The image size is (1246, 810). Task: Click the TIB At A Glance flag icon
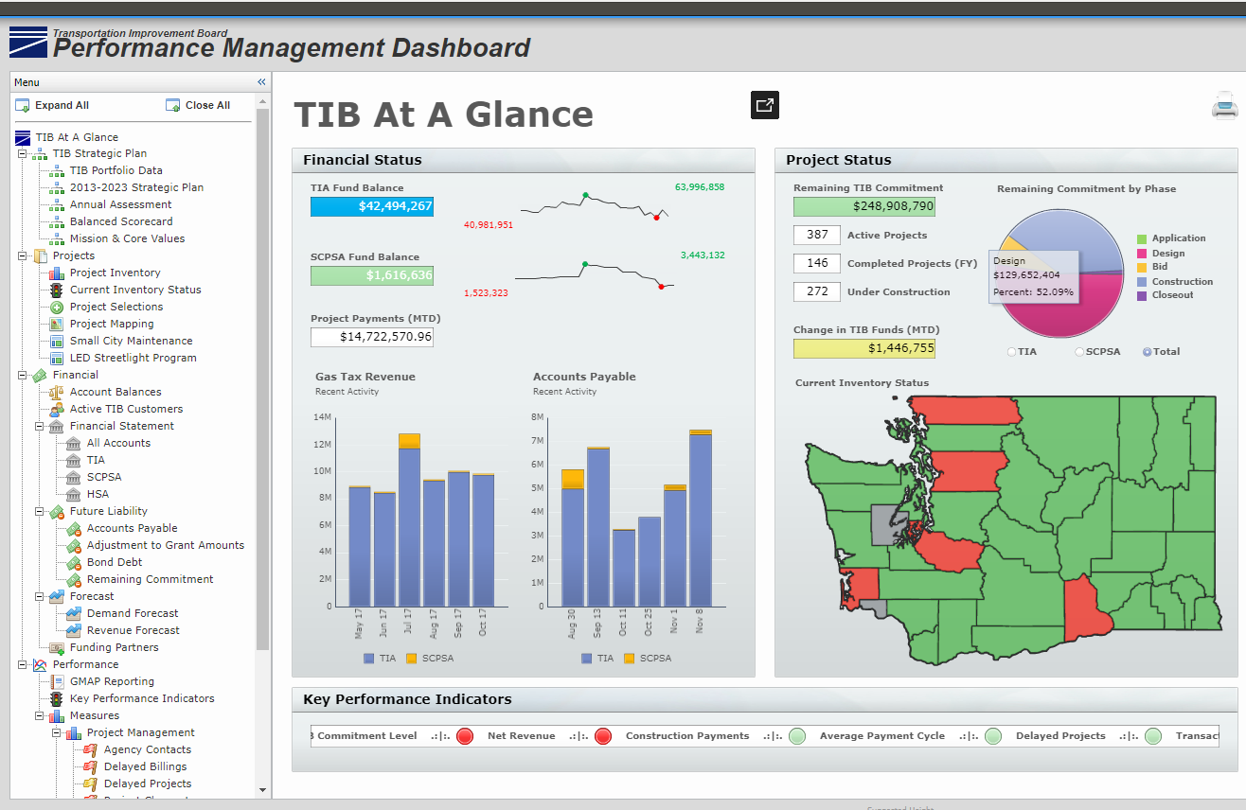[x=23, y=137]
